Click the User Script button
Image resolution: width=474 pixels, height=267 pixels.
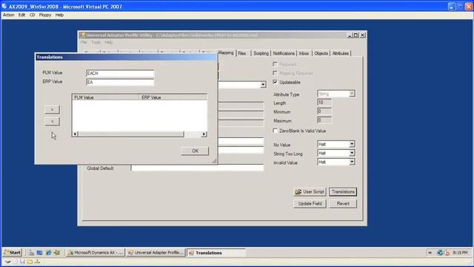pos(310,191)
